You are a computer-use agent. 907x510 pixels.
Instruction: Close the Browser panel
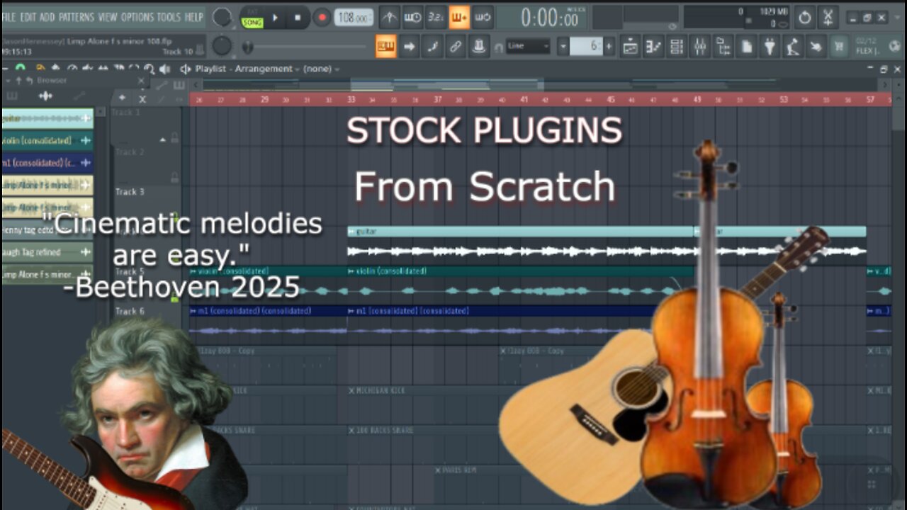(x=140, y=80)
